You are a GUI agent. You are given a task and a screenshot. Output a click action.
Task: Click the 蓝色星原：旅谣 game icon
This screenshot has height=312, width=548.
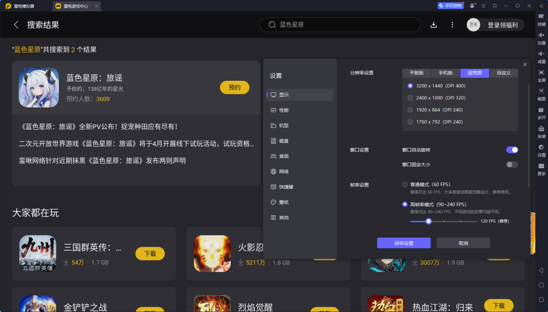point(39,87)
